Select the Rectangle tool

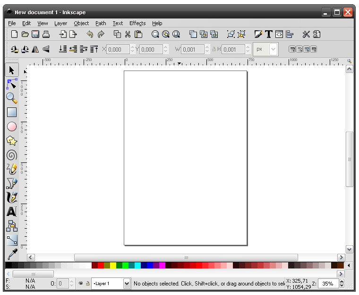tap(12, 112)
